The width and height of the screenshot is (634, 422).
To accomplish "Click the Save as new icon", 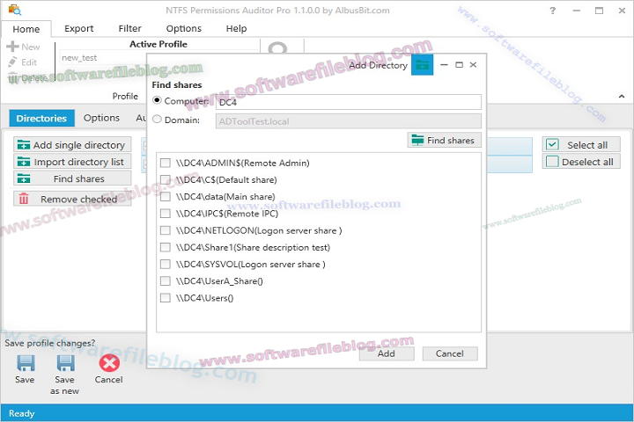I will [66, 363].
